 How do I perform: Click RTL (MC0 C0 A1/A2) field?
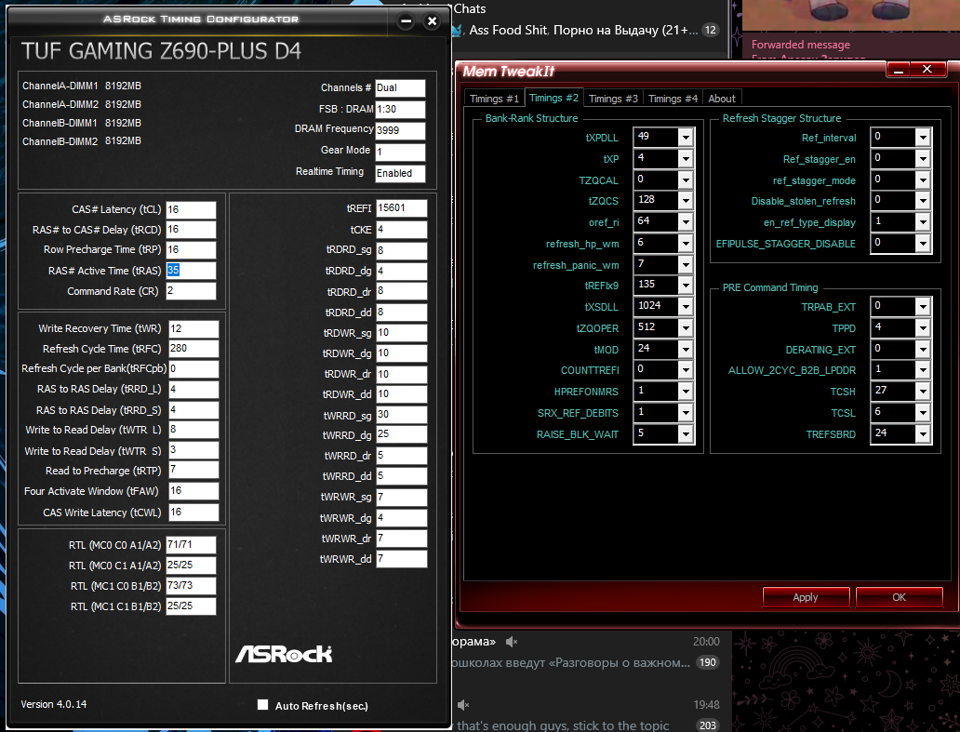click(191, 545)
